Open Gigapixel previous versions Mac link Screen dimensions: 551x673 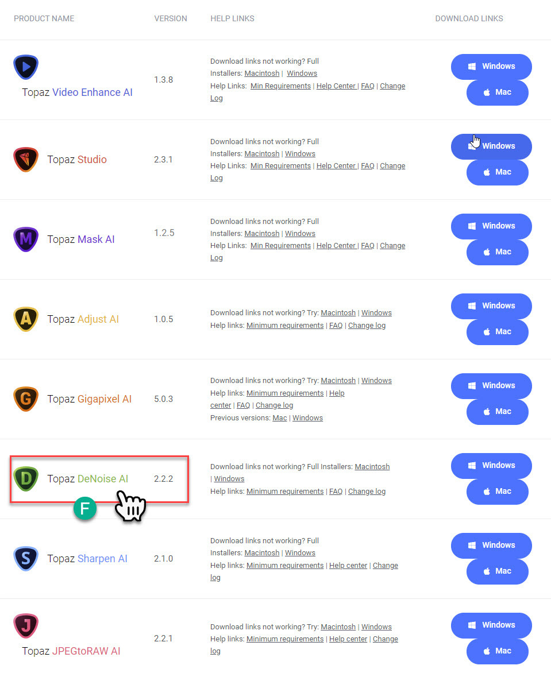pyautogui.click(x=280, y=417)
